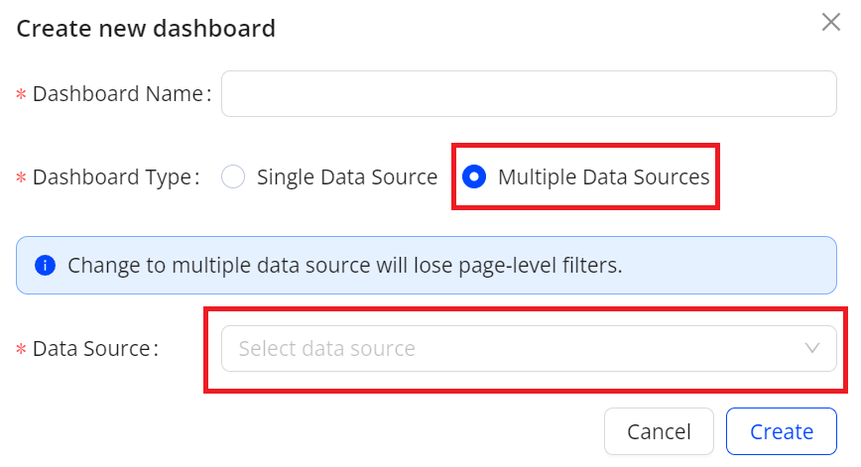The height and width of the screenshot is (467, 861).
Task: Click the red asterisk next to Data Source
Action: click(21, 350)
